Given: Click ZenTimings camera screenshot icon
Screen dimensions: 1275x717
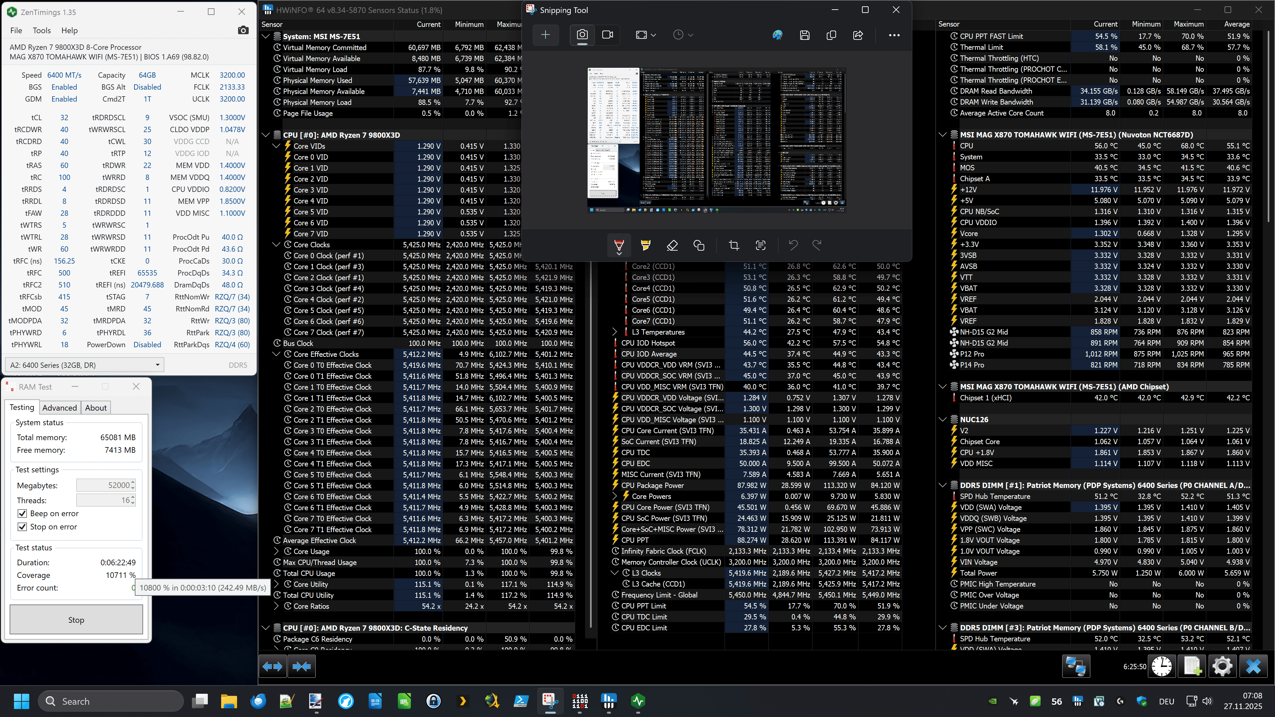Looking at the screenshot, I should tap(242, 31).
